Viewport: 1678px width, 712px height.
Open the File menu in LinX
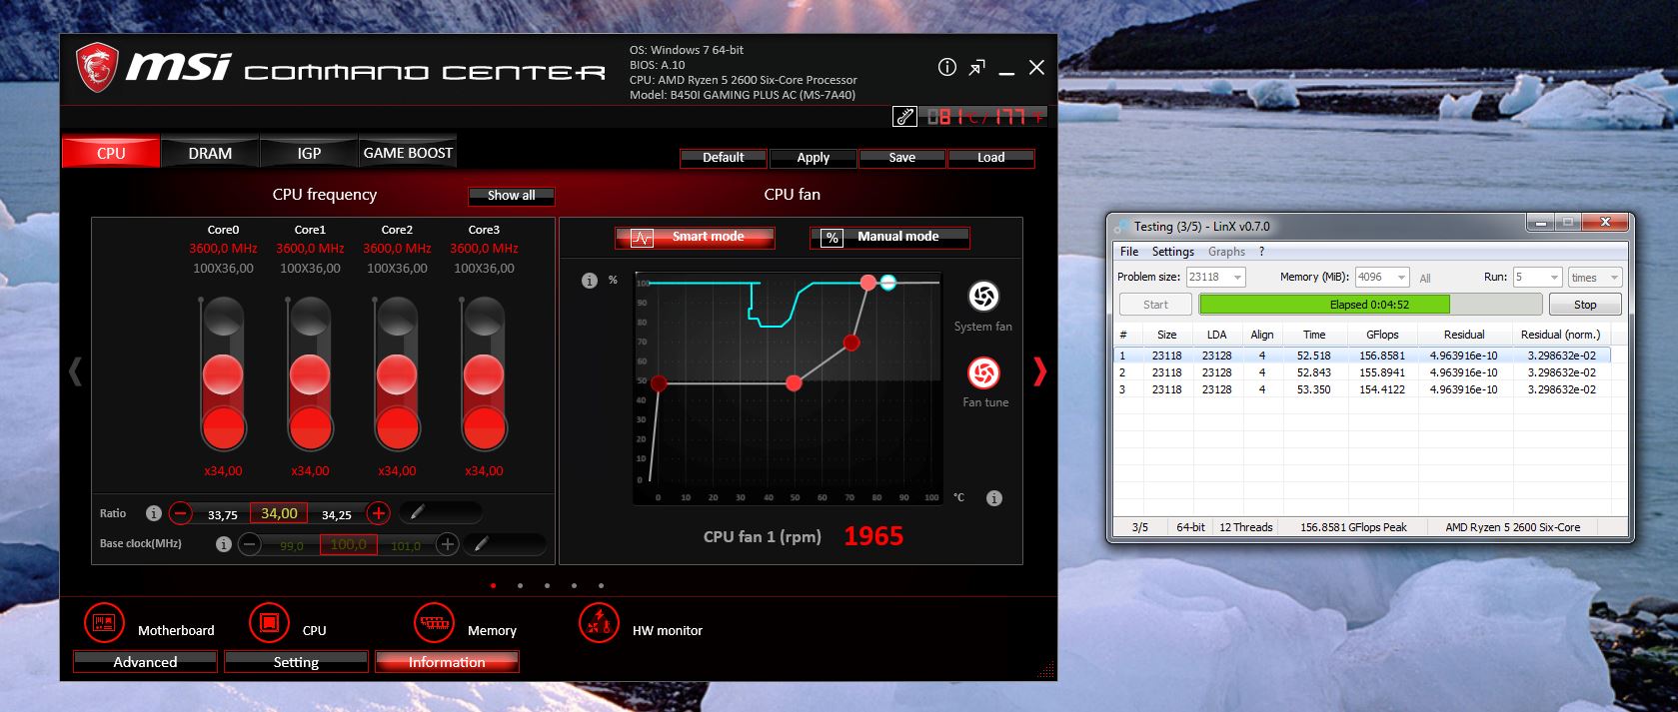pos(1129,252)
